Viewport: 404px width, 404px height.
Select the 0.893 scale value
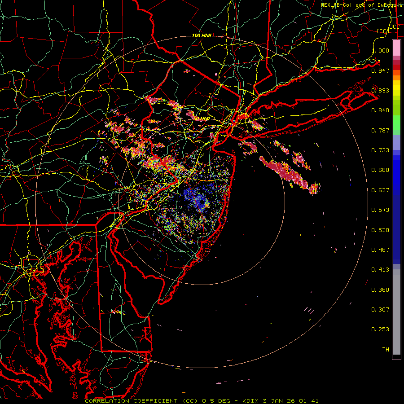pyautogui.click(x=380, y=90)
